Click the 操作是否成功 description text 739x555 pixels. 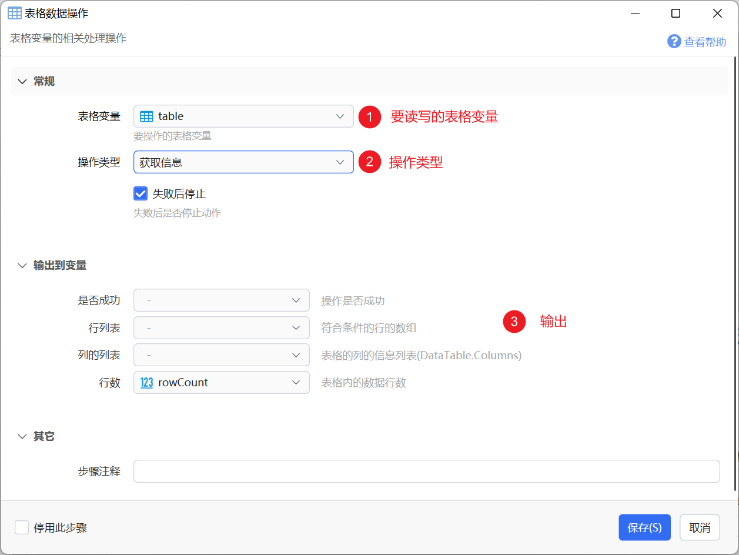pyautogui.click(x=353, y=300)
